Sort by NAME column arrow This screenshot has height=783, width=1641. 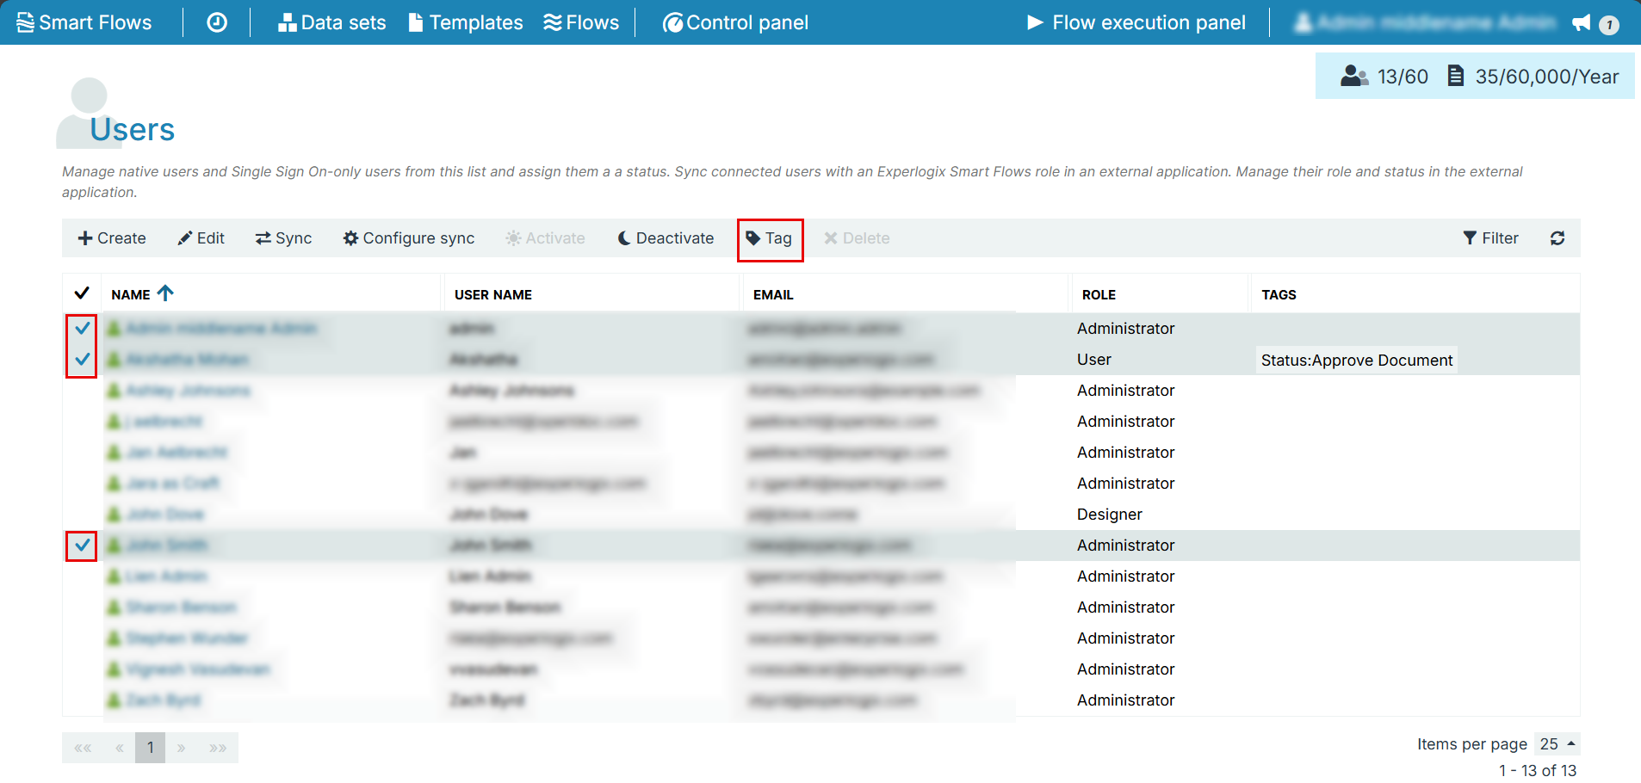click(165, 293)
